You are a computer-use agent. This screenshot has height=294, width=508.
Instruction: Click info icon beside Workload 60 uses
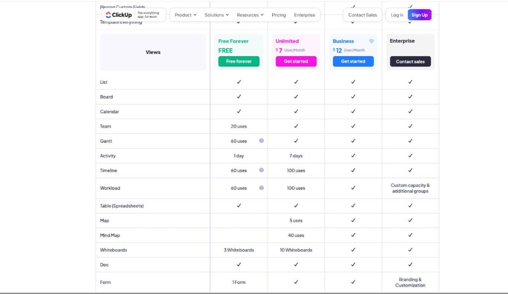261,188
